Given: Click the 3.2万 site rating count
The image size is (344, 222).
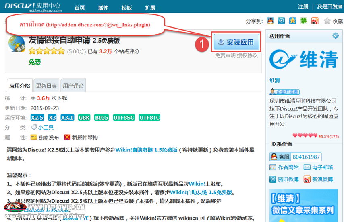Looking at the screenshot, I should tap(106, 51).
